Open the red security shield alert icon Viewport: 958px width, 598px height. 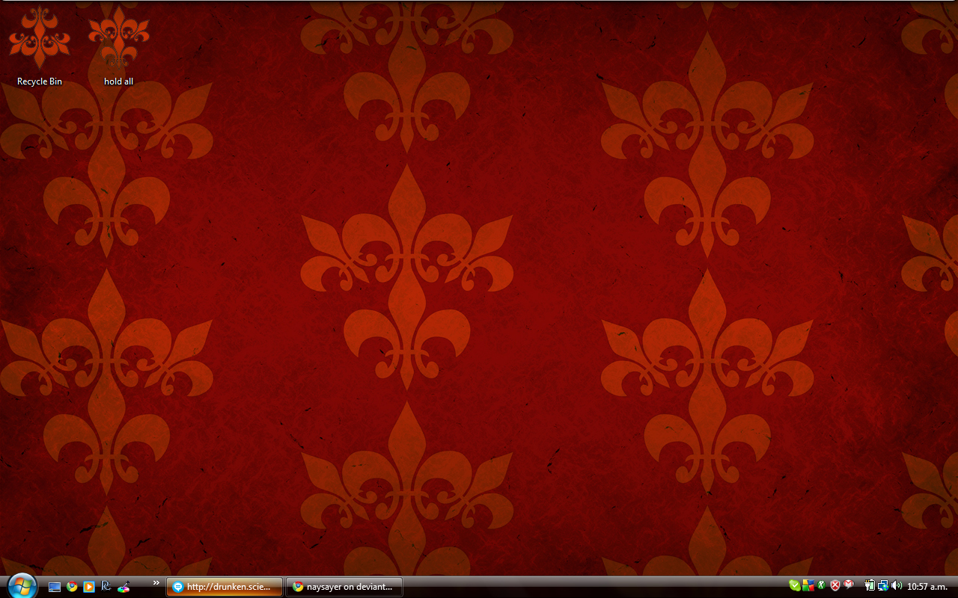point(835,585)
